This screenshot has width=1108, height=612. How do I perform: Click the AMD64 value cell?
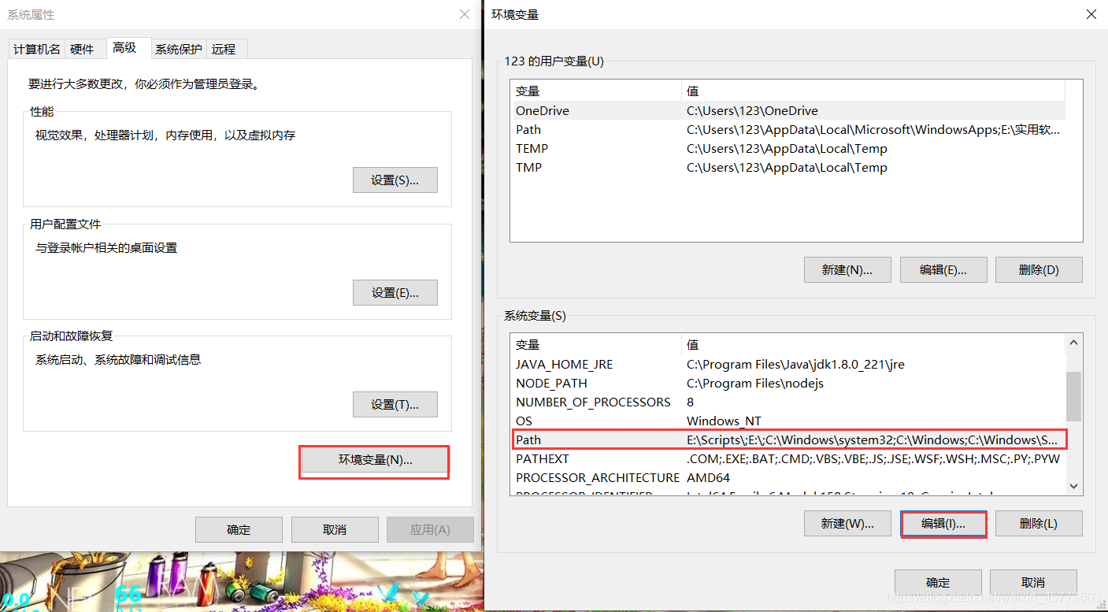coord(708,478)
